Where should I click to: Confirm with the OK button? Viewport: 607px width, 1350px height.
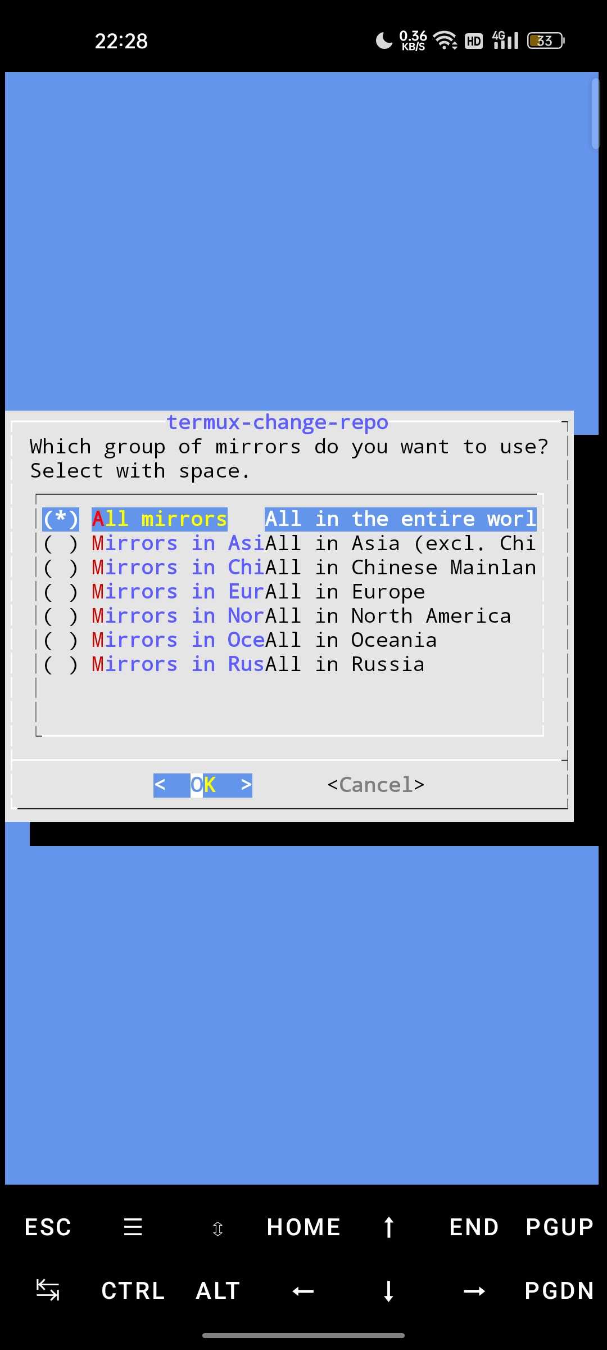(x=203, y=785)
